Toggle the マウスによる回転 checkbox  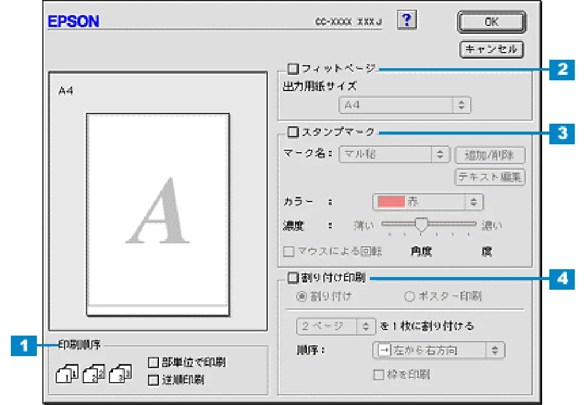(x=288, y=252)
